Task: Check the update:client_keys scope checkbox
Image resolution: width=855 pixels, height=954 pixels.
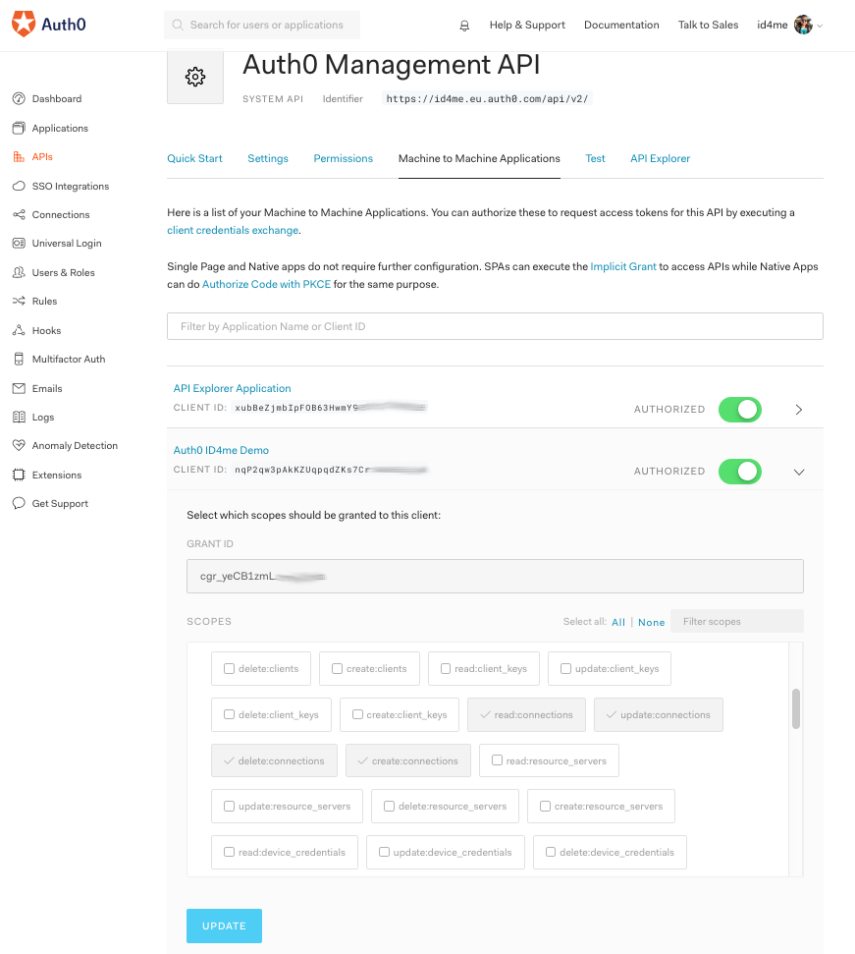Action: pos(565,669)
